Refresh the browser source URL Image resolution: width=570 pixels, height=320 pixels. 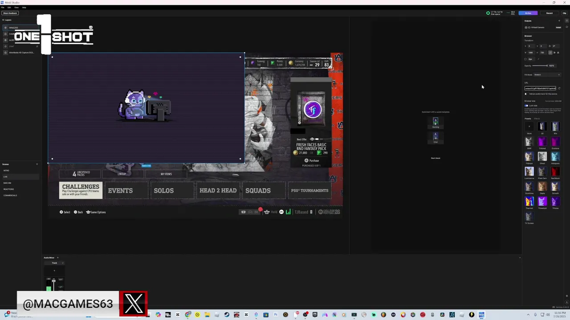(x=559, y=88)
